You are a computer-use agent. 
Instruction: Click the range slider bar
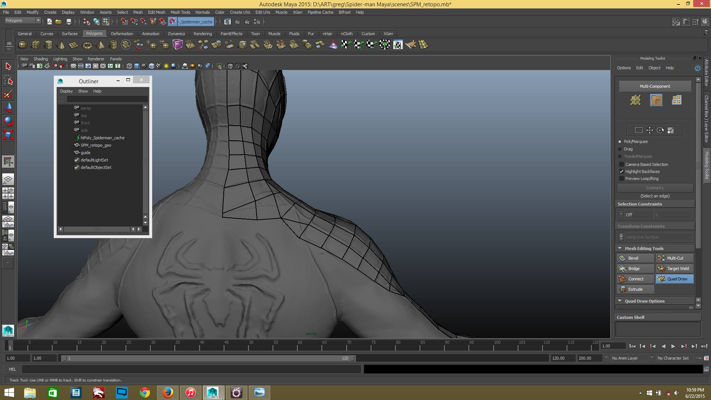point(208,358)
